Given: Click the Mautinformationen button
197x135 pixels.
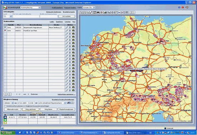Looking at the screenshot, I should pyautogui.click(x=67, y=109).
